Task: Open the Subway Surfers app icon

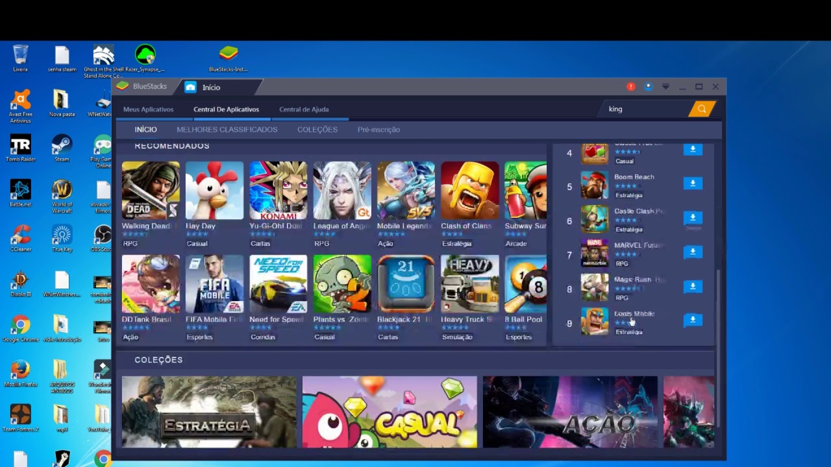Action: point(525,191)
